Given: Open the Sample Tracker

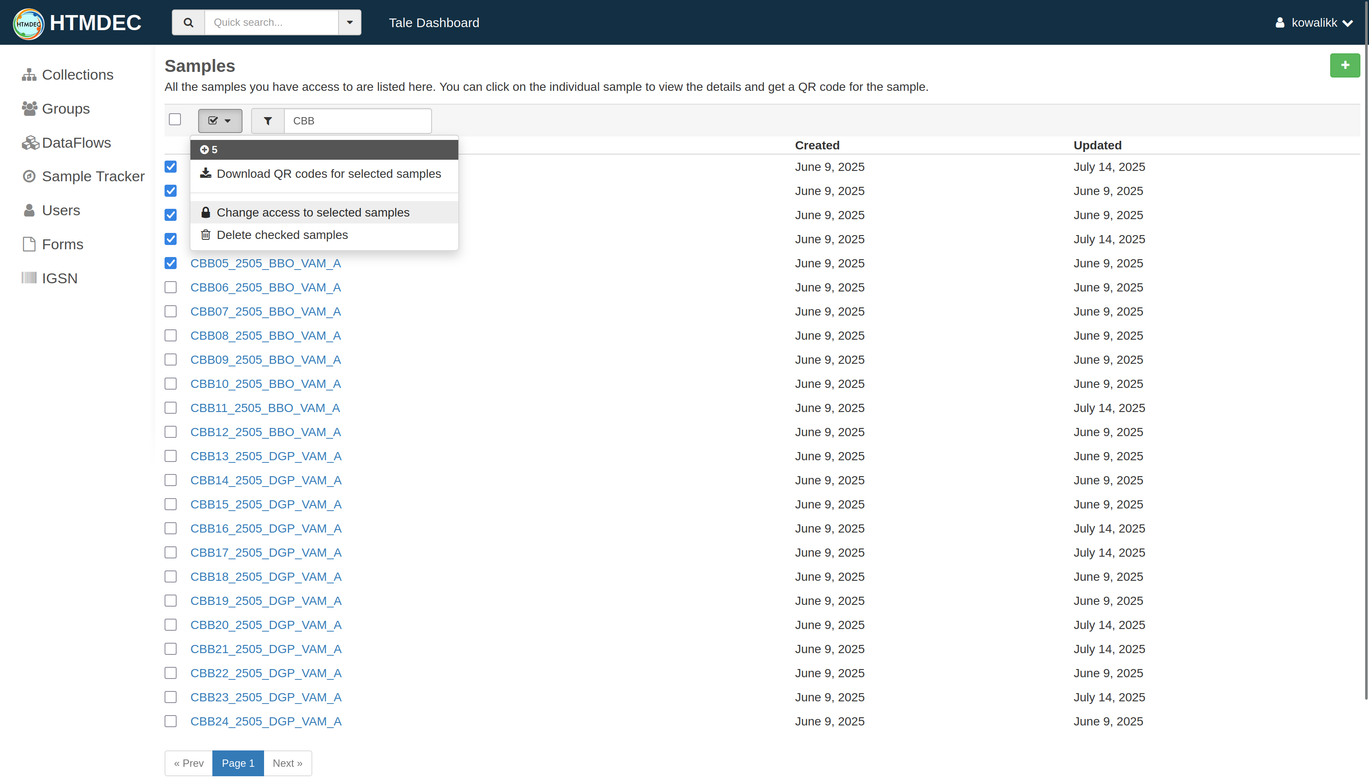Looking at the screenshot, I should 93,176.
